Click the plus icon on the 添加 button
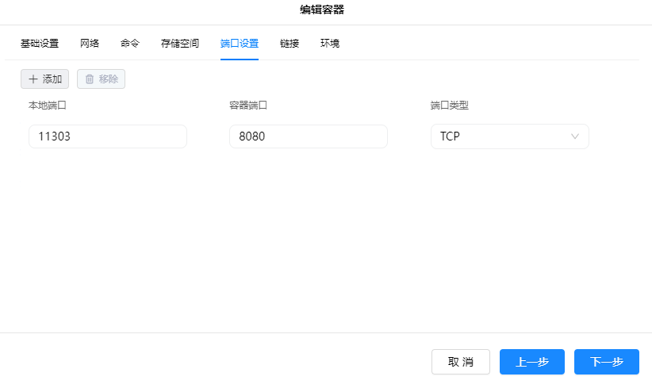The image size is (652, 388). pyautogui.click(x=33, y=79)
